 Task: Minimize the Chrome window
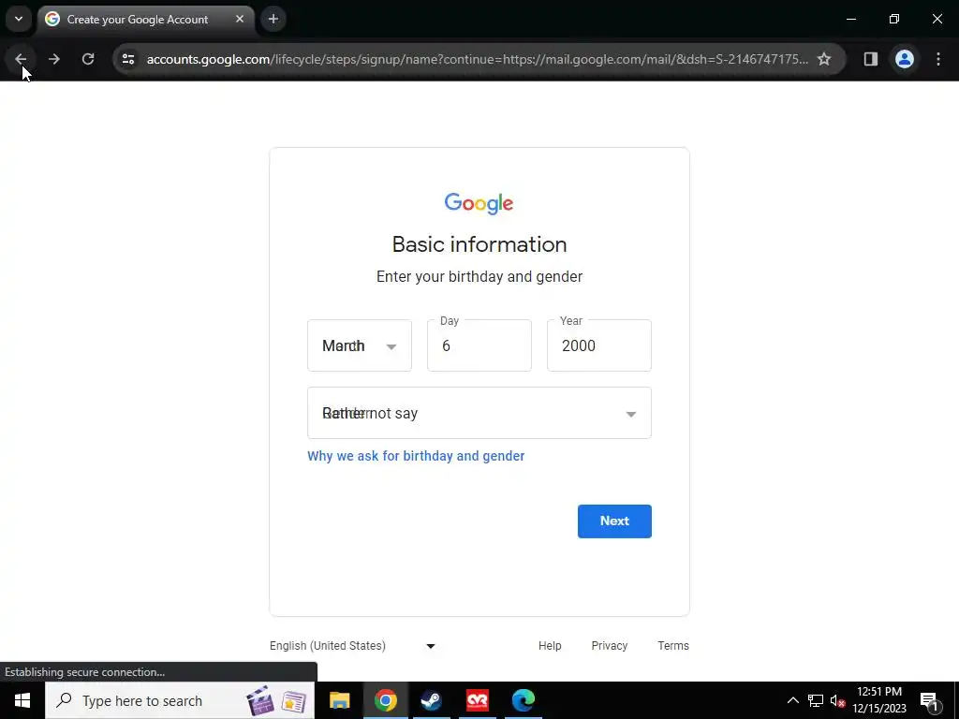click(850, 19)
